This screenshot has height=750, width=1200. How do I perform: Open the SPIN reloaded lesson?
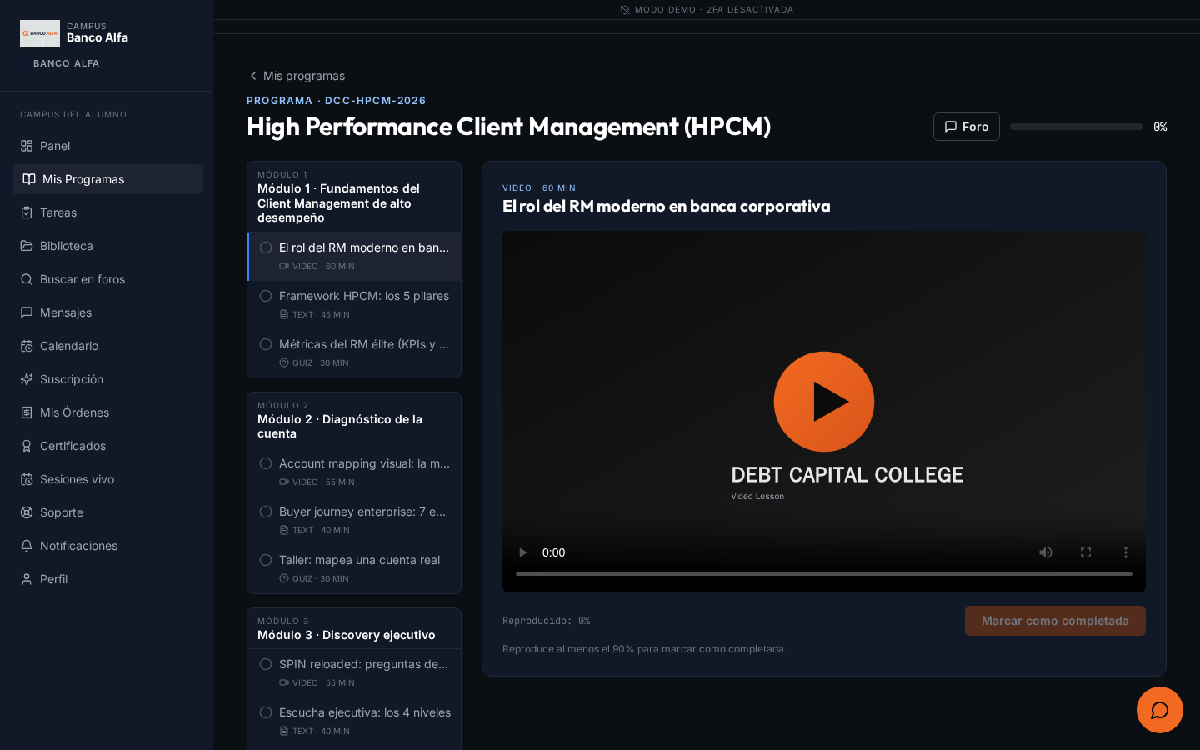(x=354, y=672)
